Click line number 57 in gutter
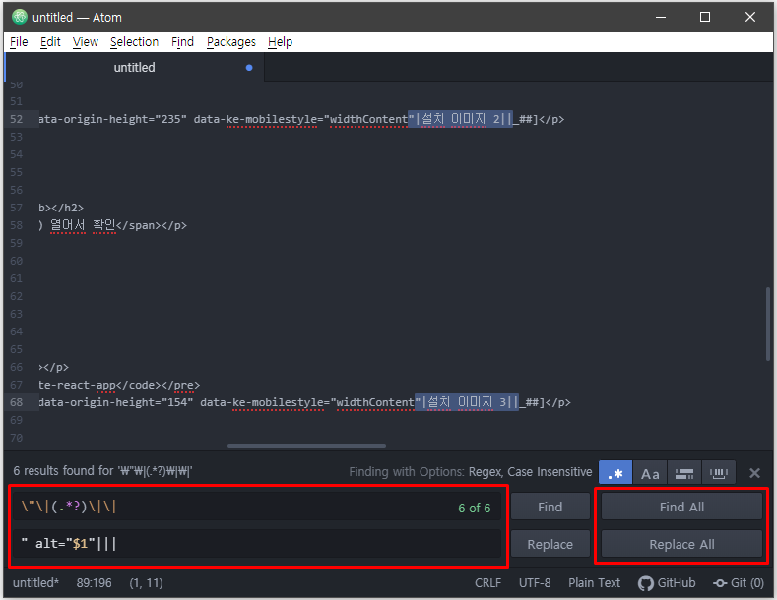This screenshot has width=777, height=600. click(x=17, y=208)
